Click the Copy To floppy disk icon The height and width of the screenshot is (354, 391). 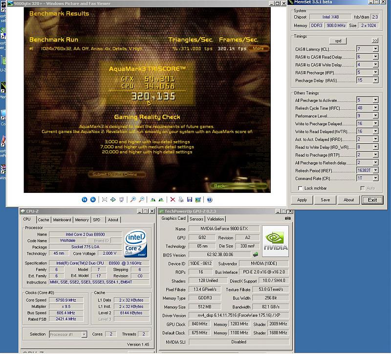190,199
